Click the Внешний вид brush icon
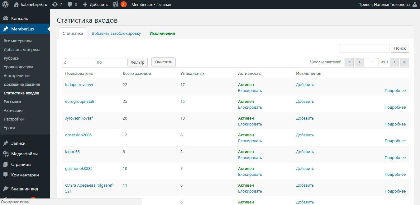The width and height of the screenshot is (420, 205). click(6, 189)
